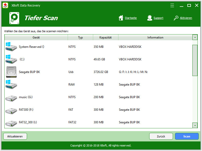The height and width of the screenshot is (151, 202).
Task: Click Seagate BUP BK info in music row
Action: 129,97
